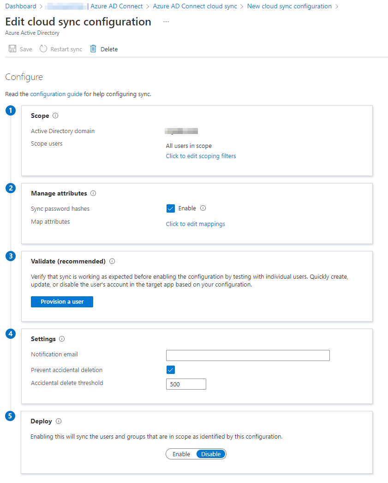
Task: Go to Dashboard breadcrumb
Action: click(x=21, y=6)
